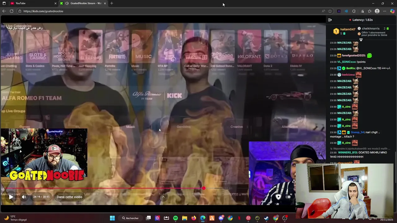Click the Rechercher taskbar search box
This screenshot has height=223, width=397.
click(130, 218)
